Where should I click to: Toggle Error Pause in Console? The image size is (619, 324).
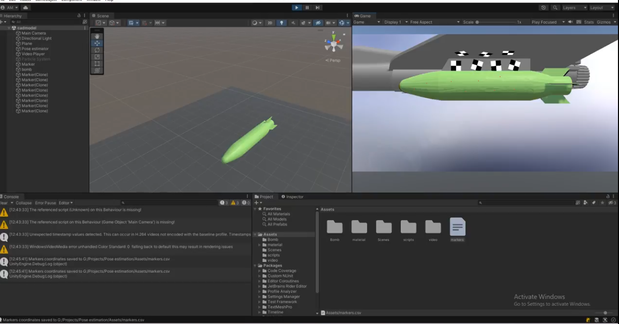46,203
